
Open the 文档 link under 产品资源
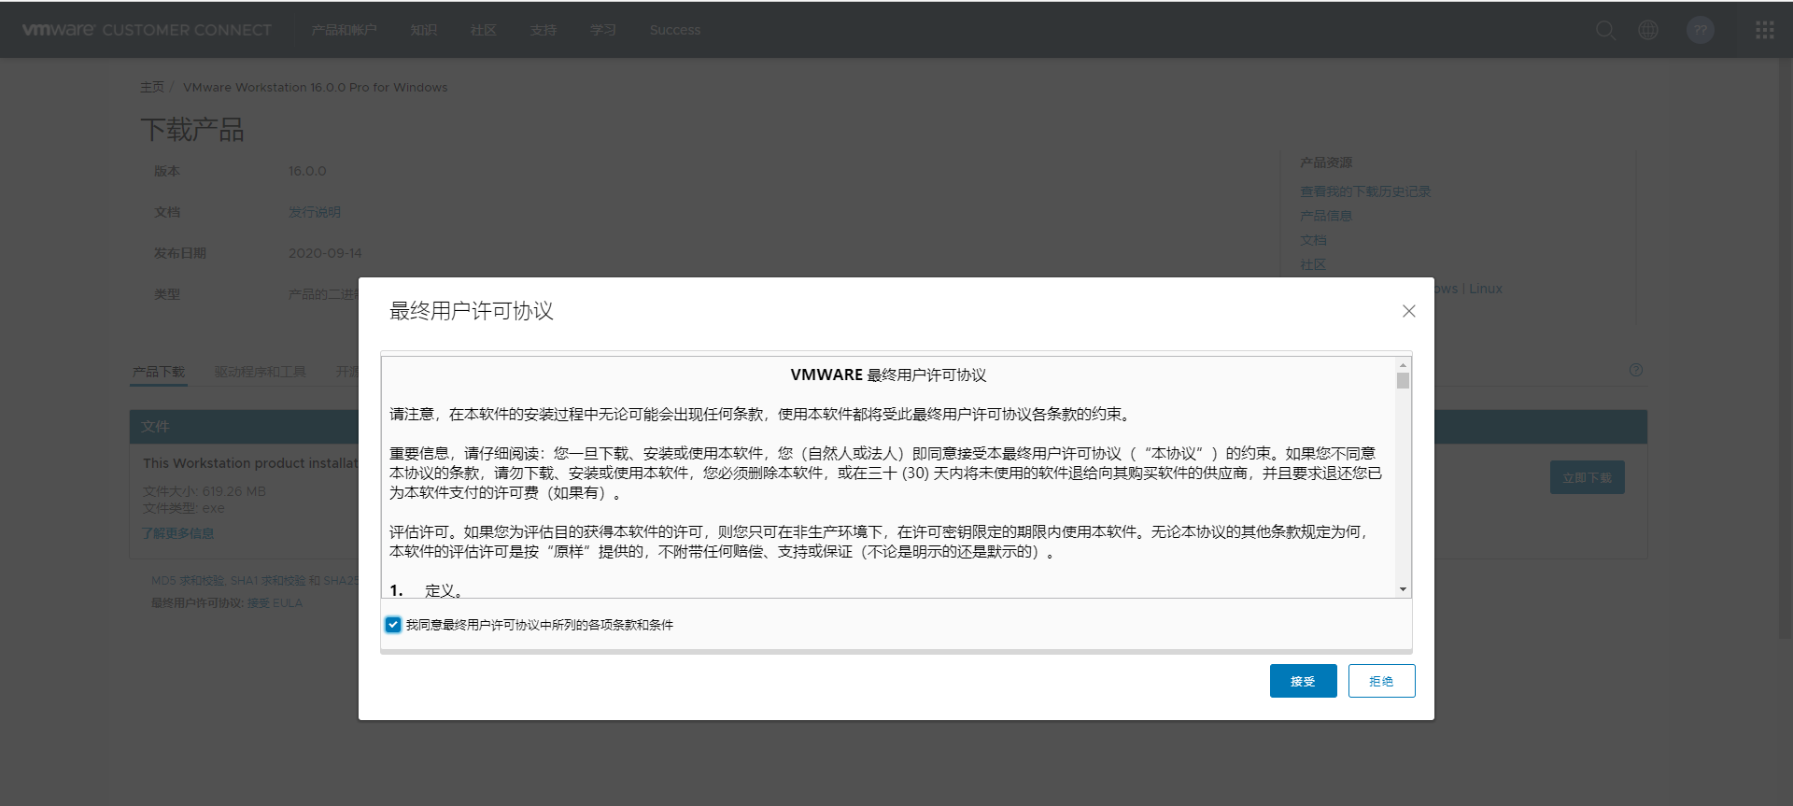(x=1313, y=240)
